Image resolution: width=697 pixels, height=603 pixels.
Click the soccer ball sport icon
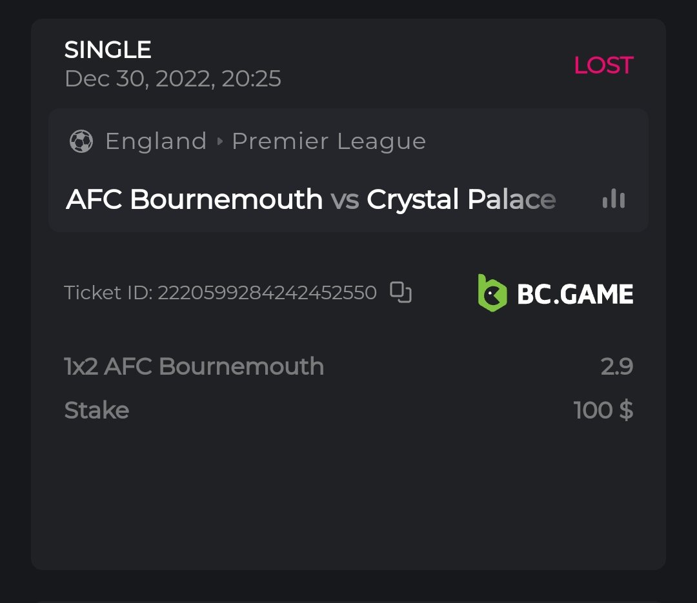pyautogui.click(x=81, y=141)
